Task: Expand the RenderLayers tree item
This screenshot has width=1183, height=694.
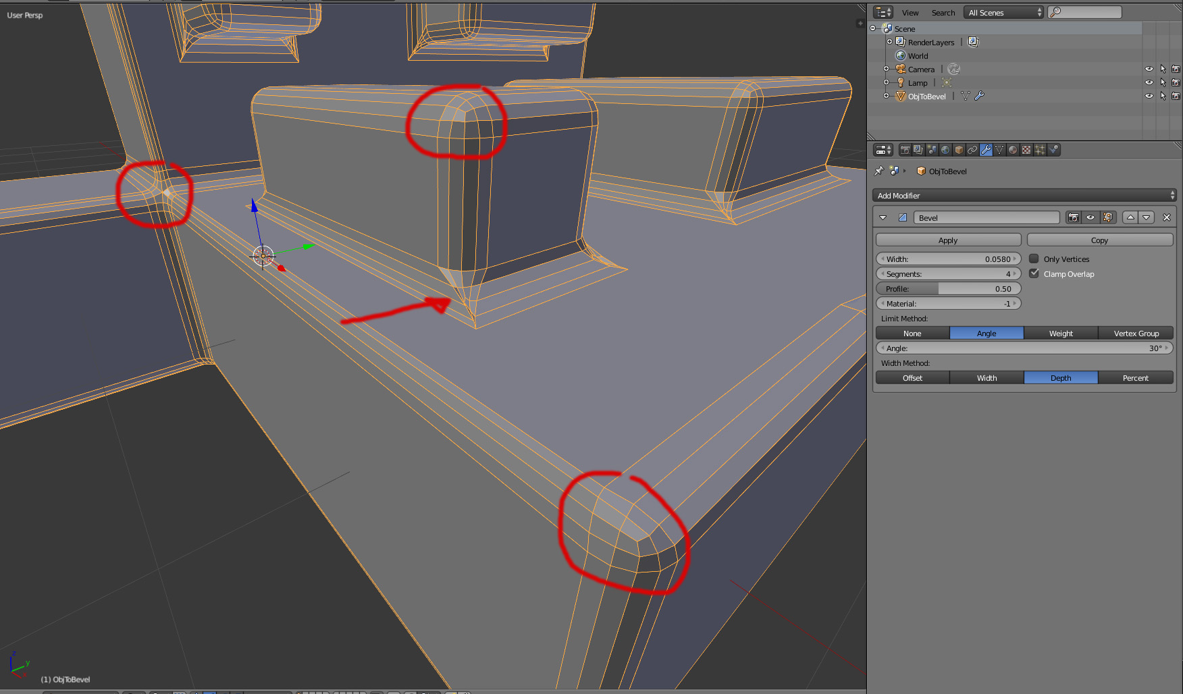Action: 889,42
